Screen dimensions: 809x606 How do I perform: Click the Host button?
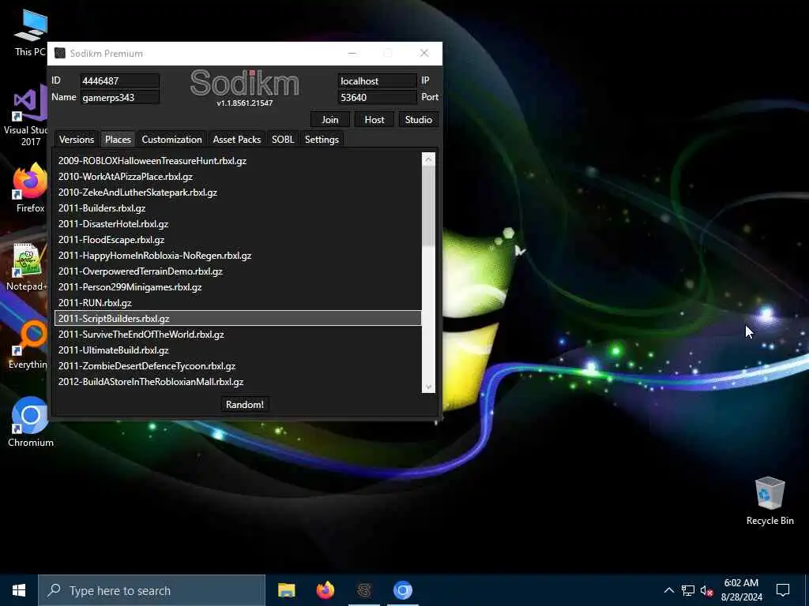(374, 120)
